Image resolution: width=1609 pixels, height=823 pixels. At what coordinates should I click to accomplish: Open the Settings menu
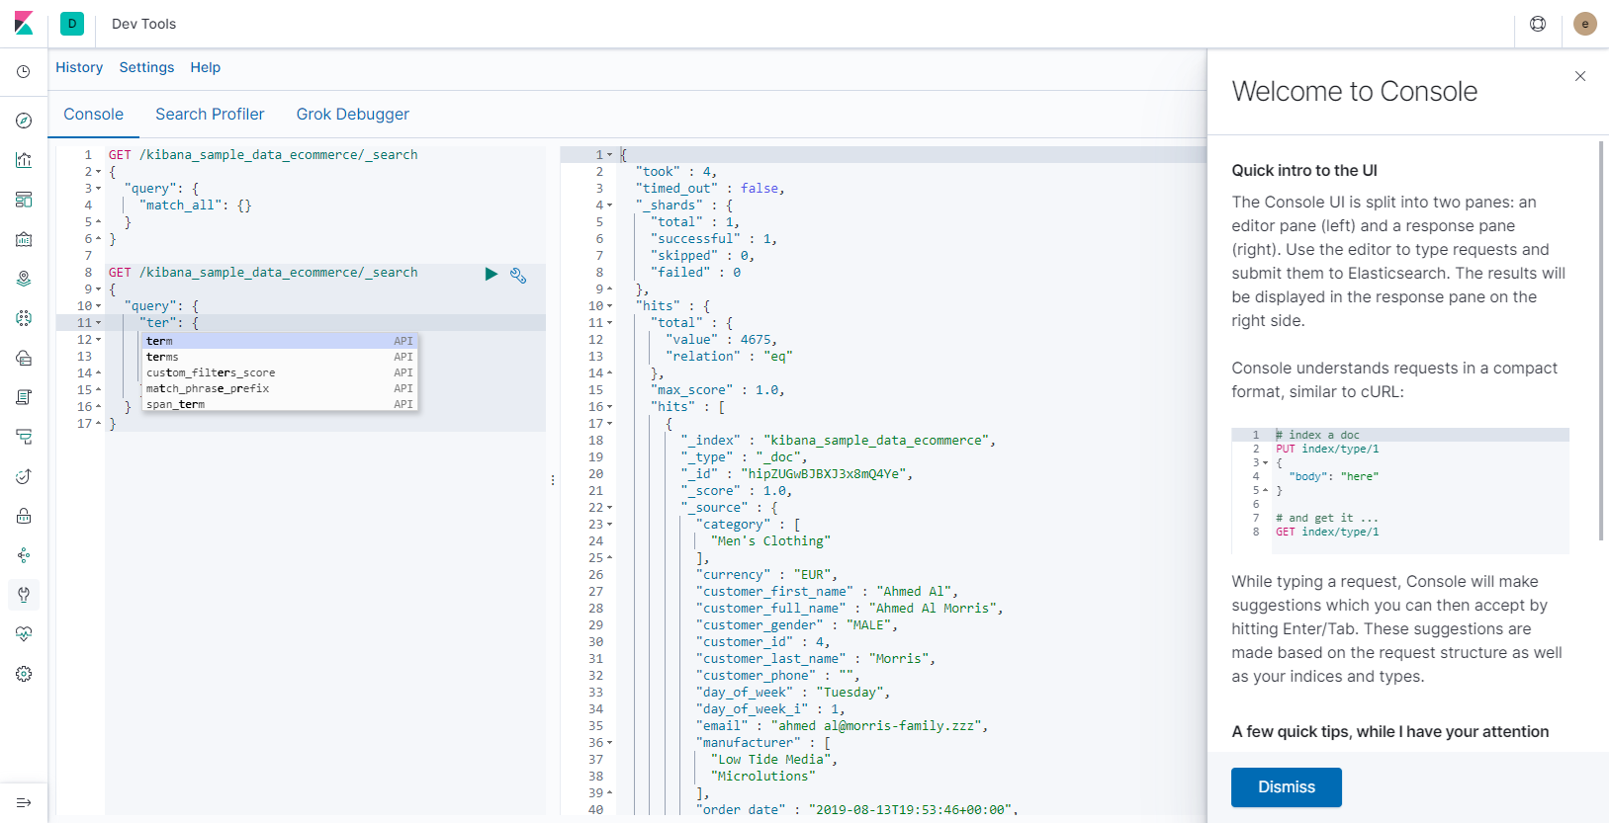coord(146,67)
